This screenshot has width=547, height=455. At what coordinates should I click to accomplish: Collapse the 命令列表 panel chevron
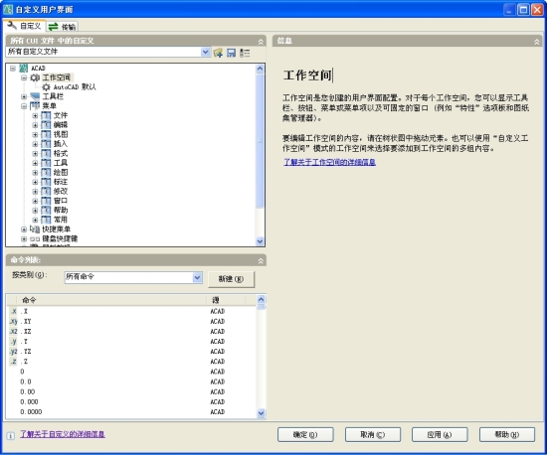point(261,260)
